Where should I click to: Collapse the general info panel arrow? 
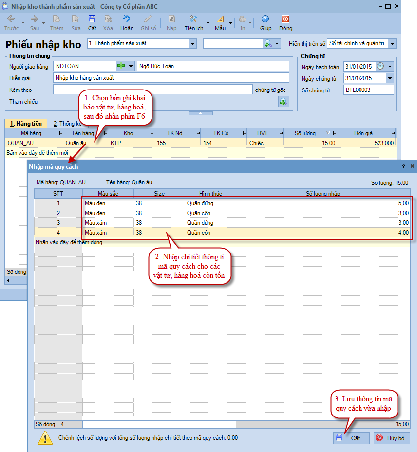(x=201, y=113)
